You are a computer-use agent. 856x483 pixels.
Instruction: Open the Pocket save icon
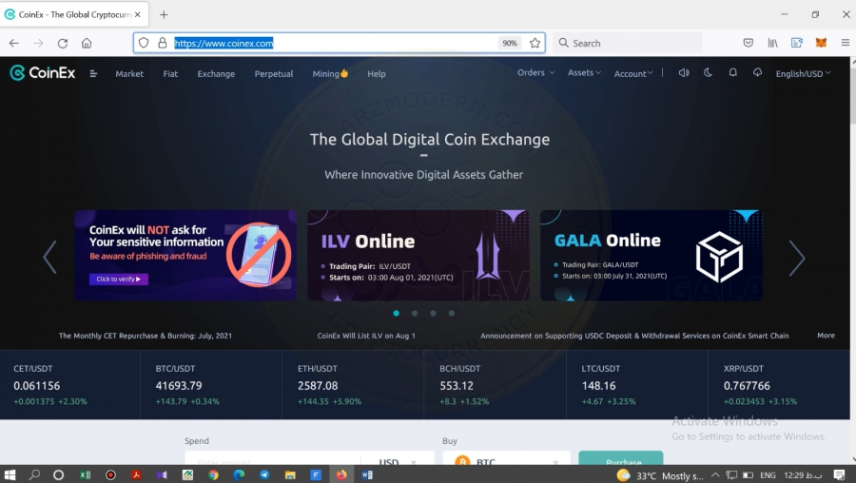(749, 43)
